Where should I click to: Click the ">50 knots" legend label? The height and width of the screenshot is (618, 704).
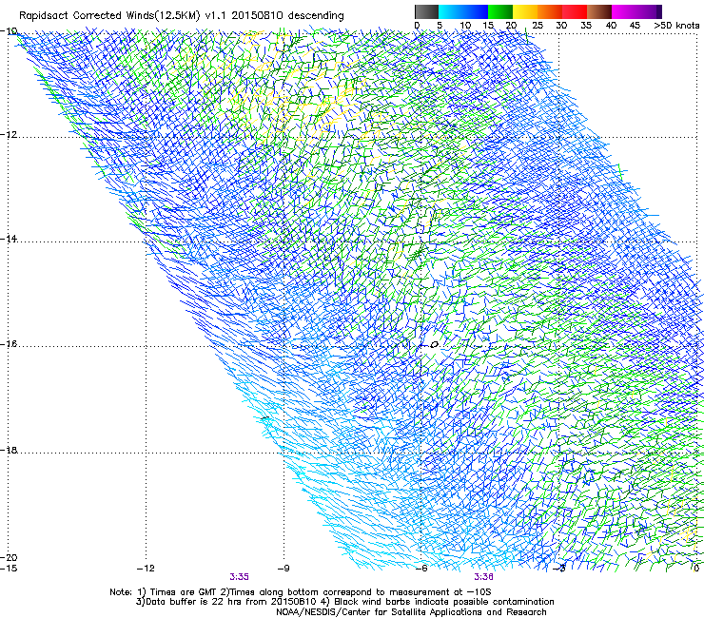676,26
